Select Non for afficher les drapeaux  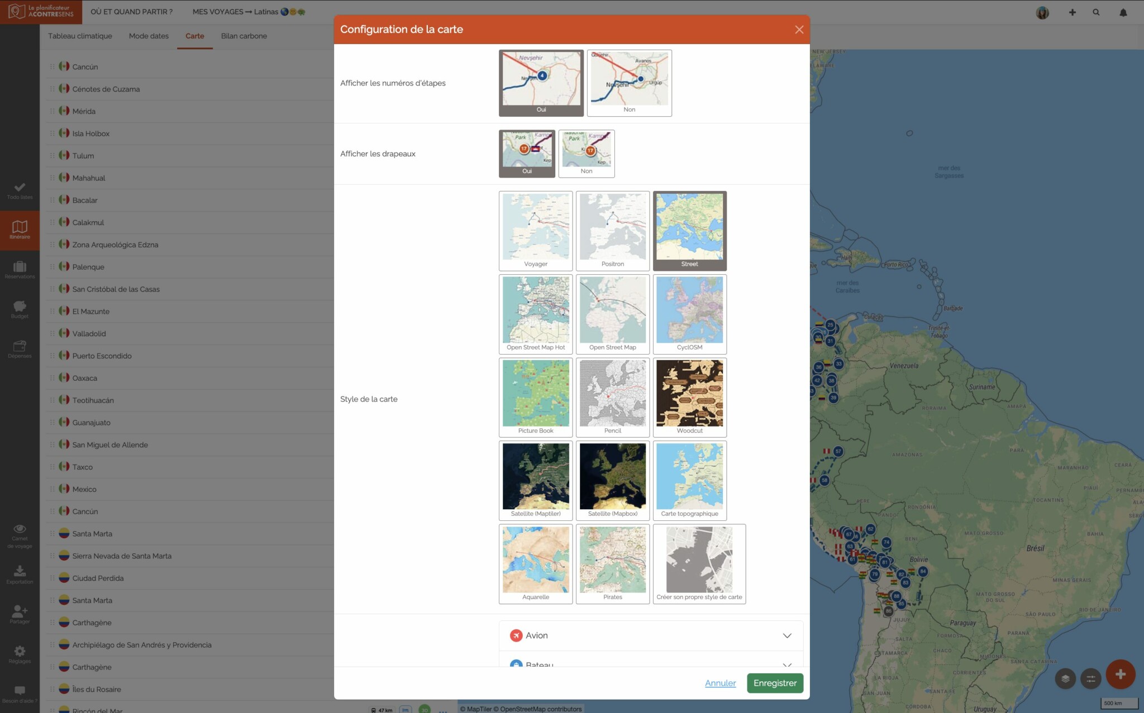[587, 154]
